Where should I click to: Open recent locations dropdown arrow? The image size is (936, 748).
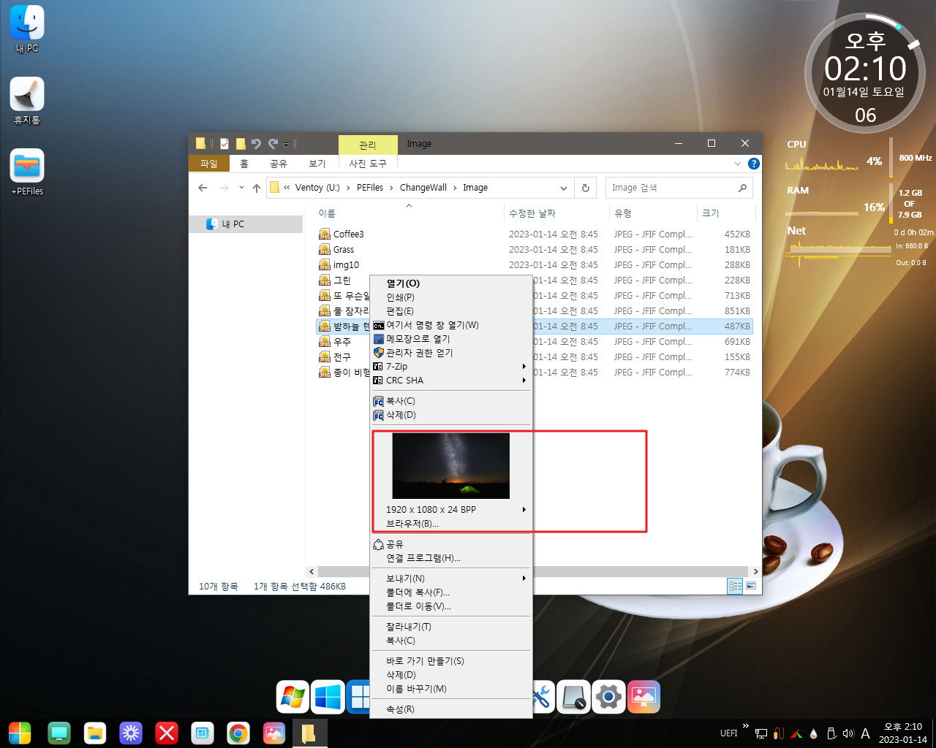(x=241, y=188)
